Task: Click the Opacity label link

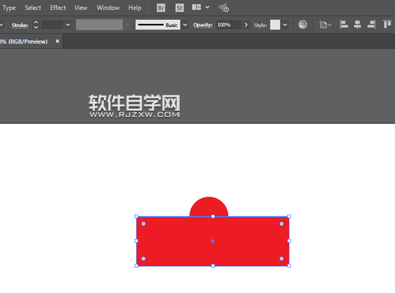Action: (x=203, y=25)
